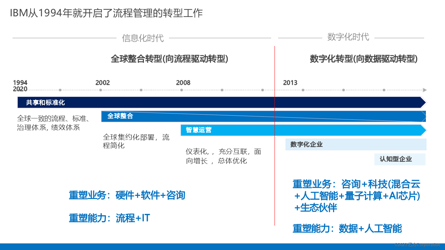Select the 认知型企业 box

tap(400, 159)
